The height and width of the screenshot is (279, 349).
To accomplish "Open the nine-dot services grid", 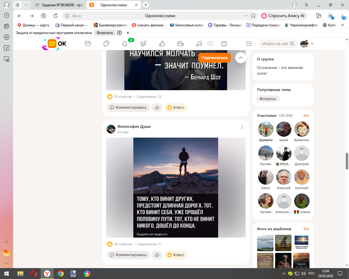I will click(249, 44).
